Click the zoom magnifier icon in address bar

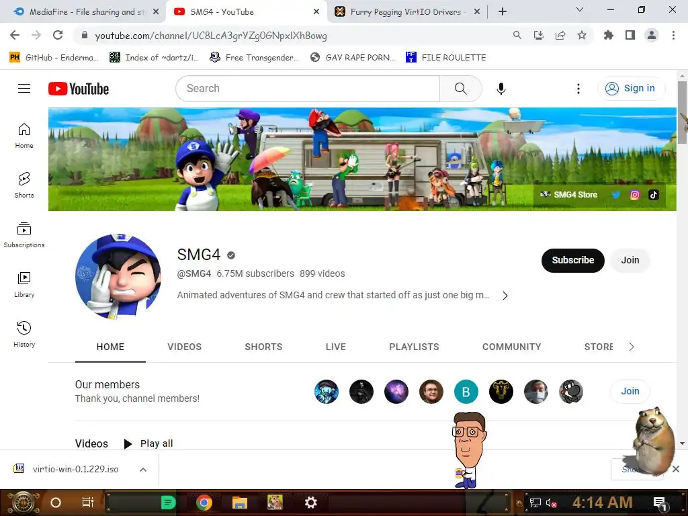coord(517,35)
